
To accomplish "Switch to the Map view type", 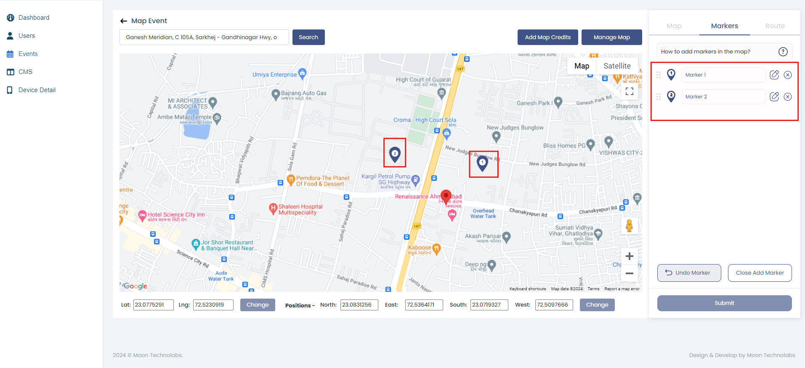I will (582, 66).
